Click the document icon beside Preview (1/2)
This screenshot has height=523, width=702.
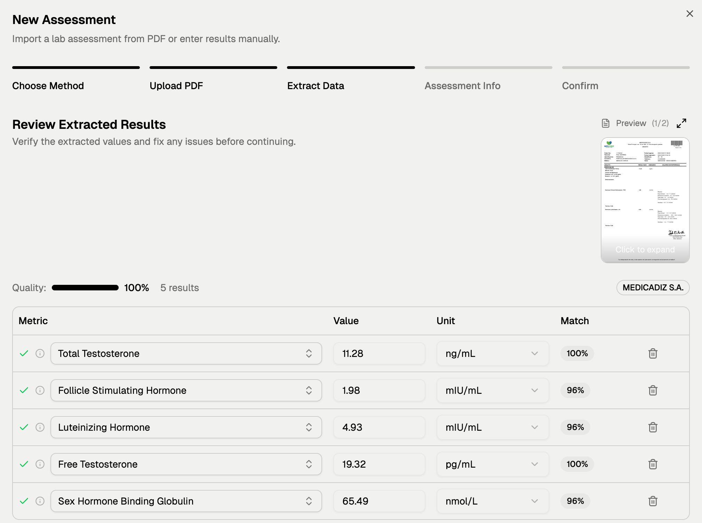coord(605,123)
